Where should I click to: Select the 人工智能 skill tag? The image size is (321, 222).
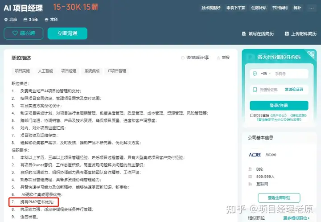[x=45, y=71]
